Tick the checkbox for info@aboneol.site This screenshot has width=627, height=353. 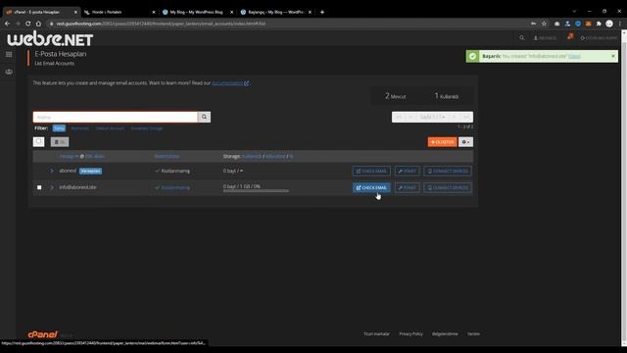pos(39,187)
